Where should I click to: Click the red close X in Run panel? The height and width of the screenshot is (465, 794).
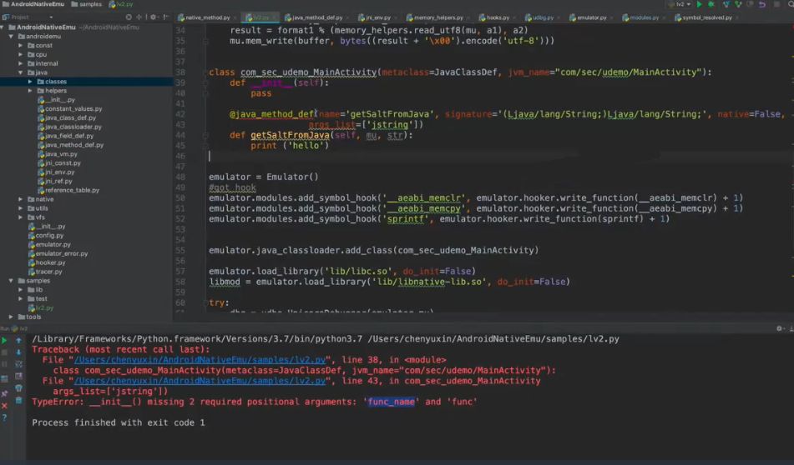pos(5,403)
